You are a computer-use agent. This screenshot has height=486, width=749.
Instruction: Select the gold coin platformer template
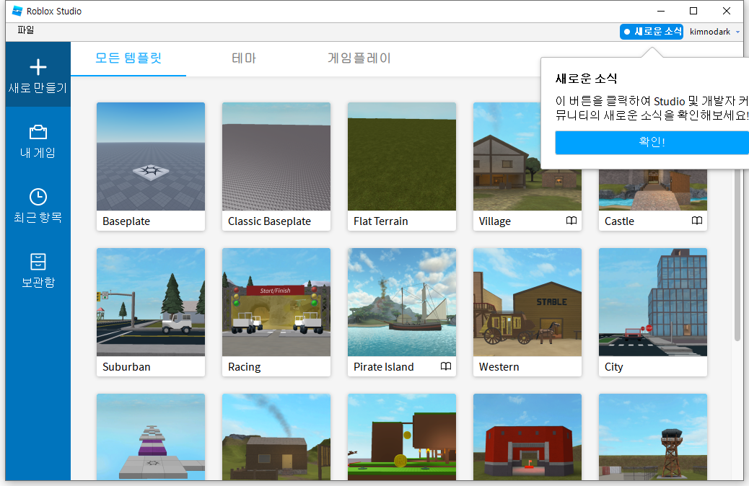tap(402, 437)
